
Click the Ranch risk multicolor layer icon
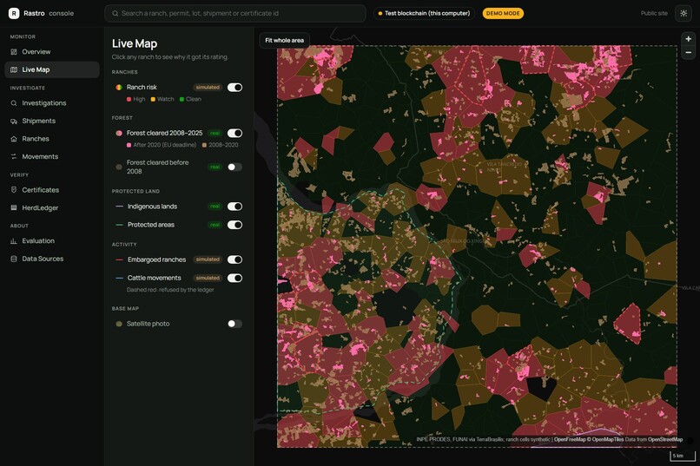point(119,88)
